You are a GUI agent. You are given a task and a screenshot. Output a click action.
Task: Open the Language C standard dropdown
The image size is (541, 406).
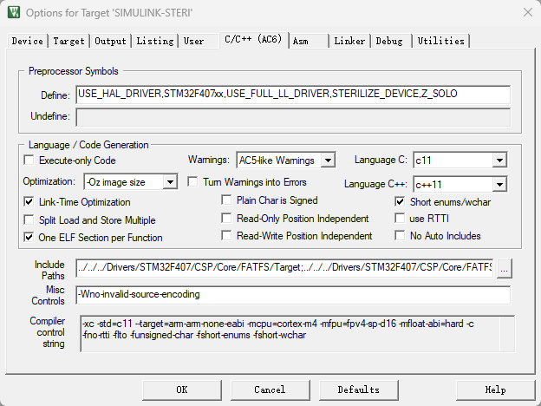coord(460,160)
